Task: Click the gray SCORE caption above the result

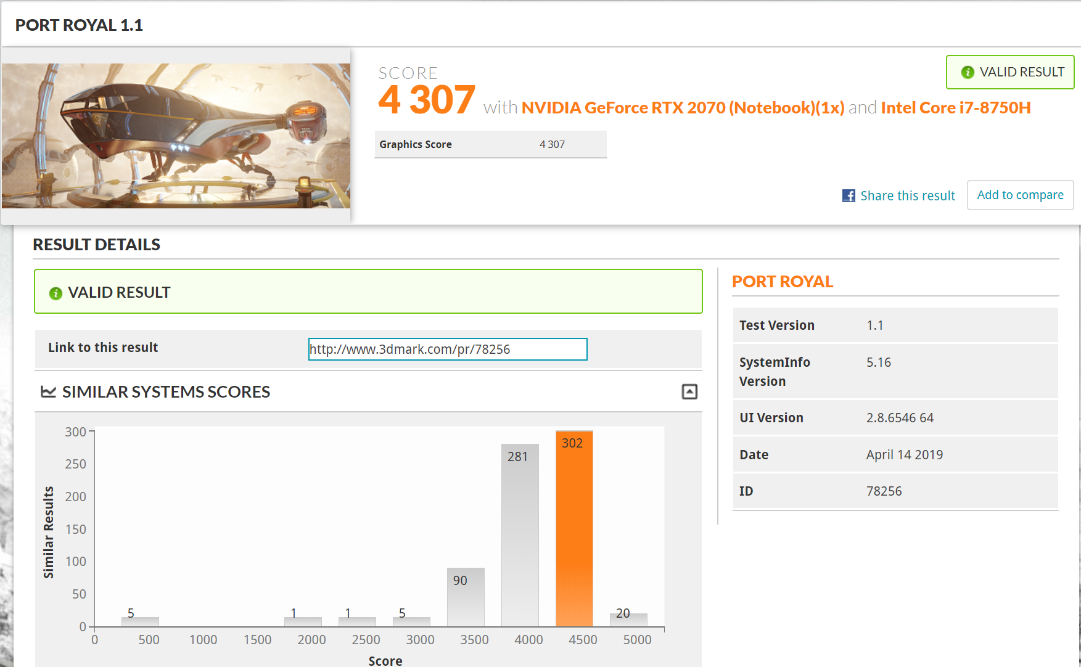Action: click(x=408, y=73)
